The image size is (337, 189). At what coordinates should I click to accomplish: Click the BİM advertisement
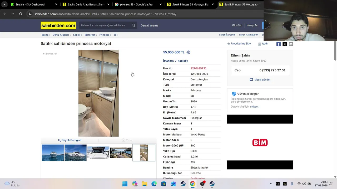click(x=260, y=142)
